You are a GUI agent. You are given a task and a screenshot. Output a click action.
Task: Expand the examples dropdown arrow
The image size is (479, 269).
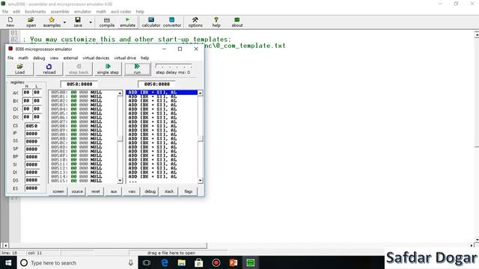(x=64, y=22)
